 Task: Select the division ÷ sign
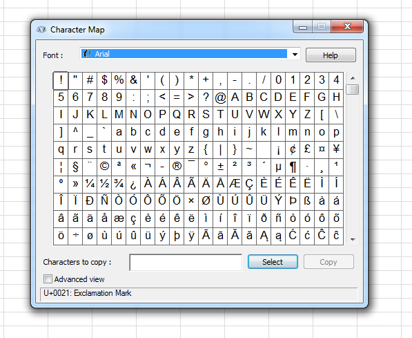[75, 236]
